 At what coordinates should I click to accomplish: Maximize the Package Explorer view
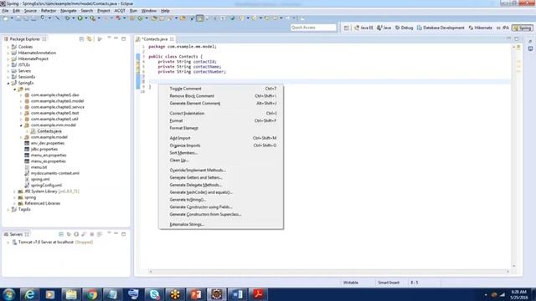[123, 38]
